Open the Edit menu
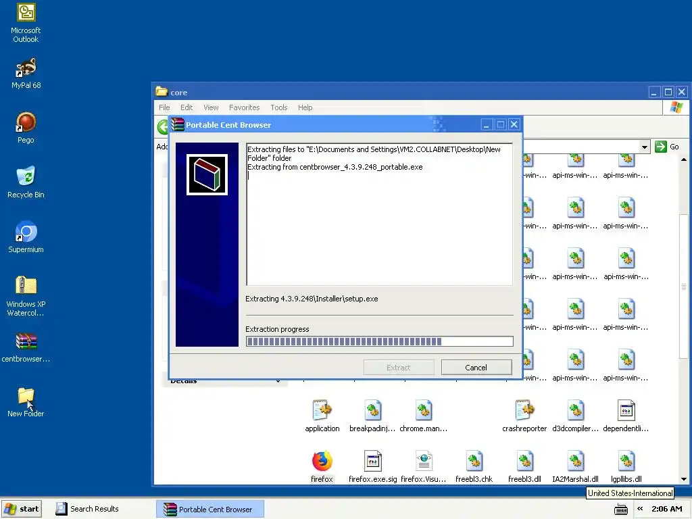 point(187,107)
